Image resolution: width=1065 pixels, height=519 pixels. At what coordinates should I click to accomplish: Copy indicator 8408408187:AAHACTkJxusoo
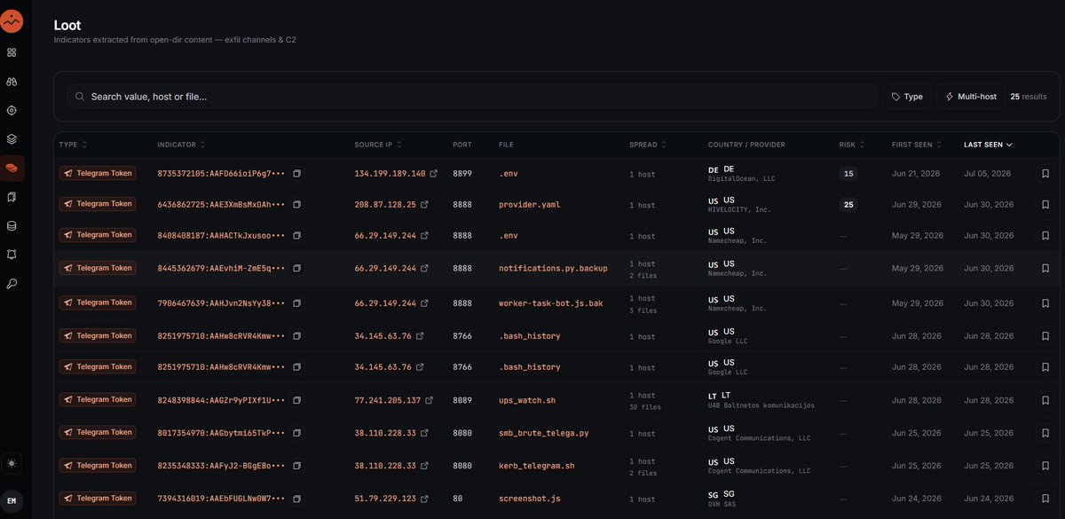297,235
